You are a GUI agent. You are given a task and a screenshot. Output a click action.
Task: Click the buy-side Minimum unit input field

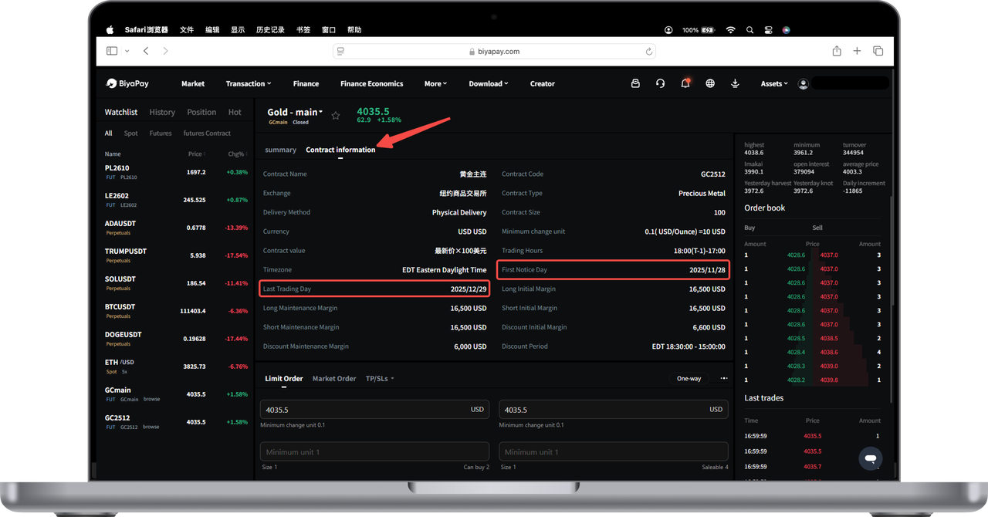(x=374, y=451)
